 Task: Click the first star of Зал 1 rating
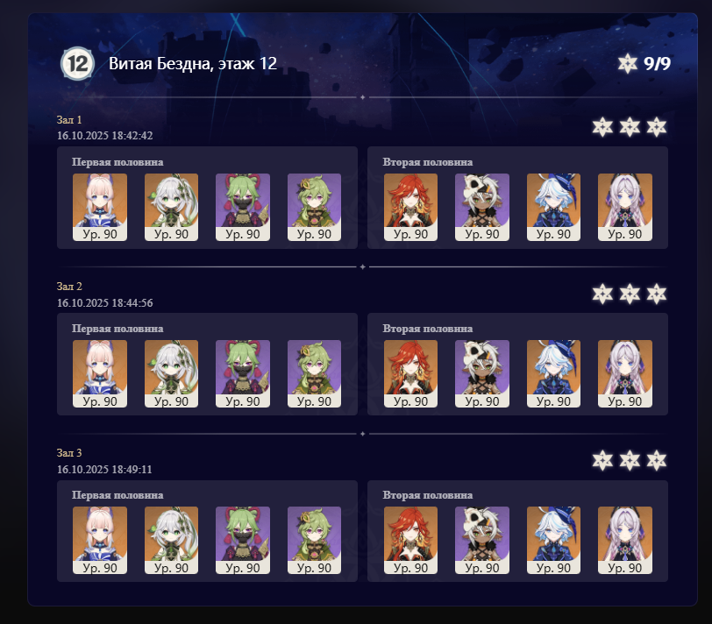pyautogui.click(x=602, y=127)
